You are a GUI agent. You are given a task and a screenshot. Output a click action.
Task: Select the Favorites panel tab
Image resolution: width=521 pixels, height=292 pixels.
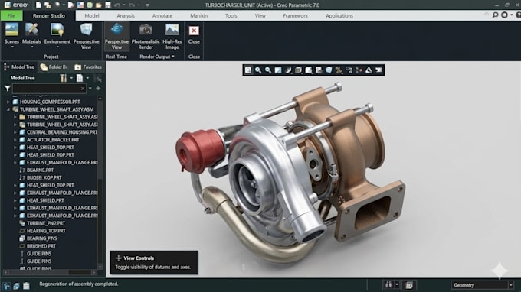[88, 67]
